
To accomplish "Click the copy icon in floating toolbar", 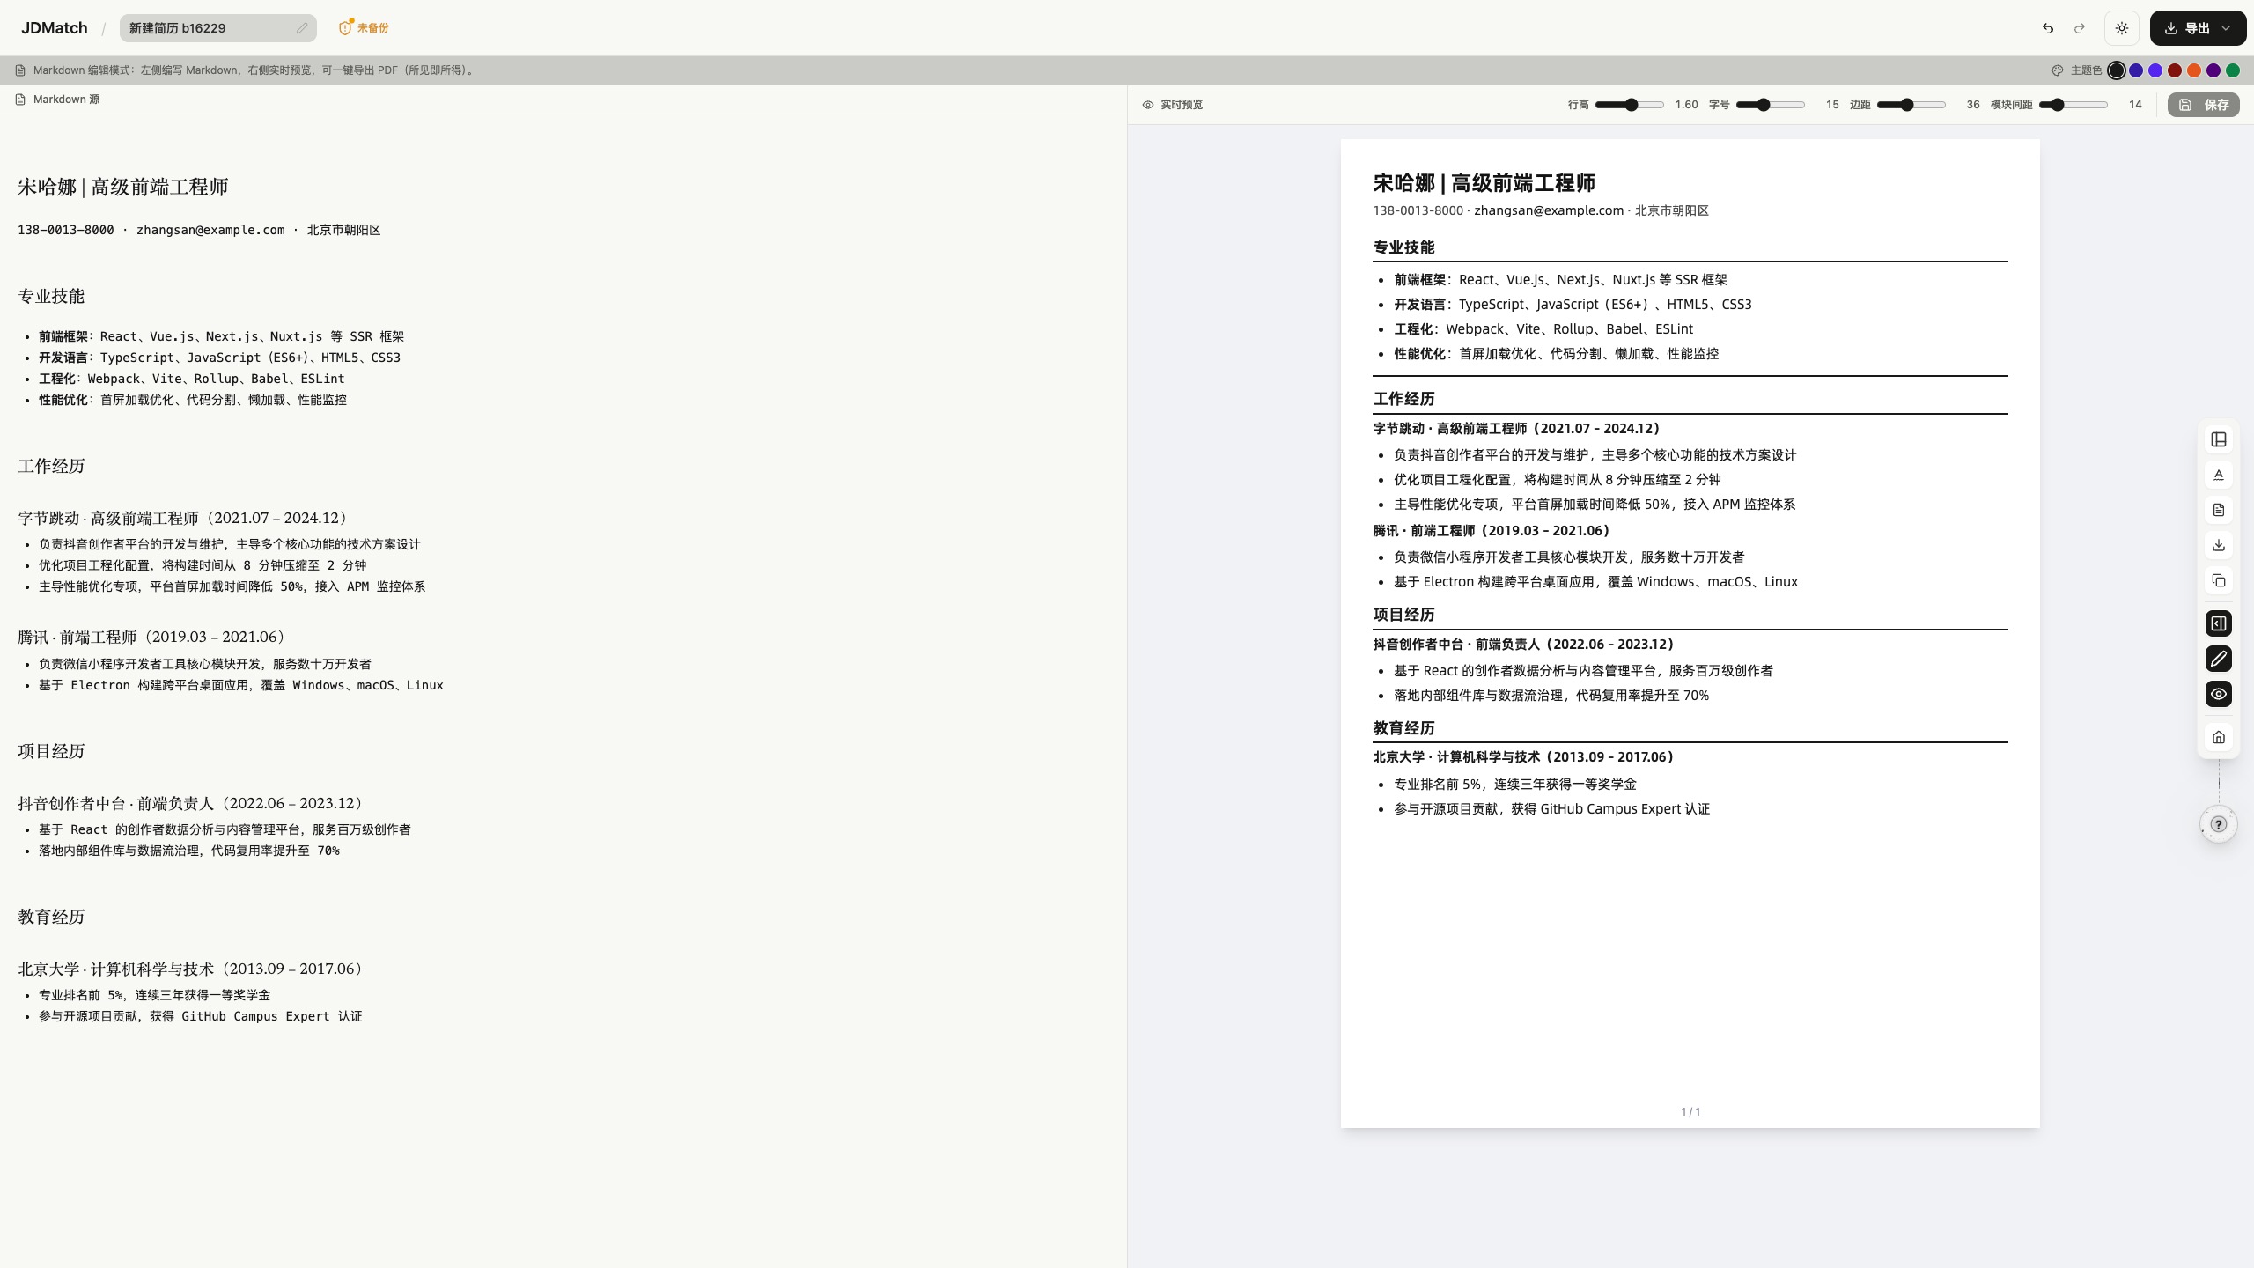I will point(2218,580).
